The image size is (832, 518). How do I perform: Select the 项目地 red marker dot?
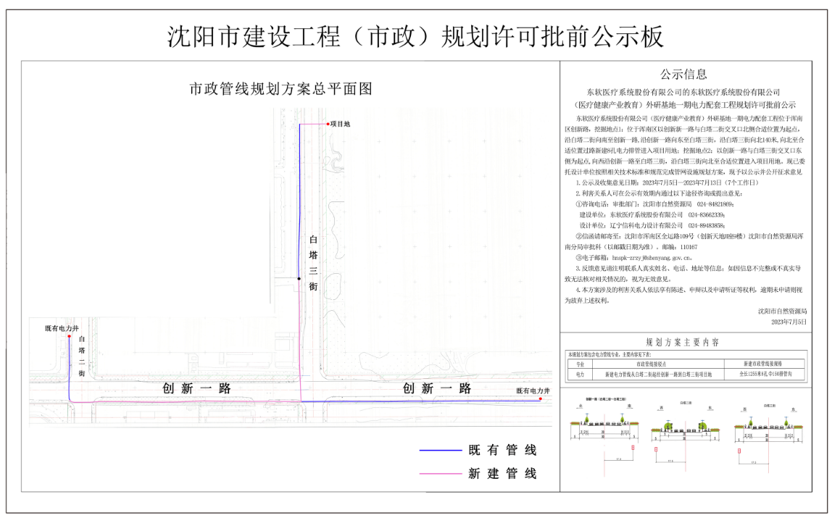[x=328, y=124]
